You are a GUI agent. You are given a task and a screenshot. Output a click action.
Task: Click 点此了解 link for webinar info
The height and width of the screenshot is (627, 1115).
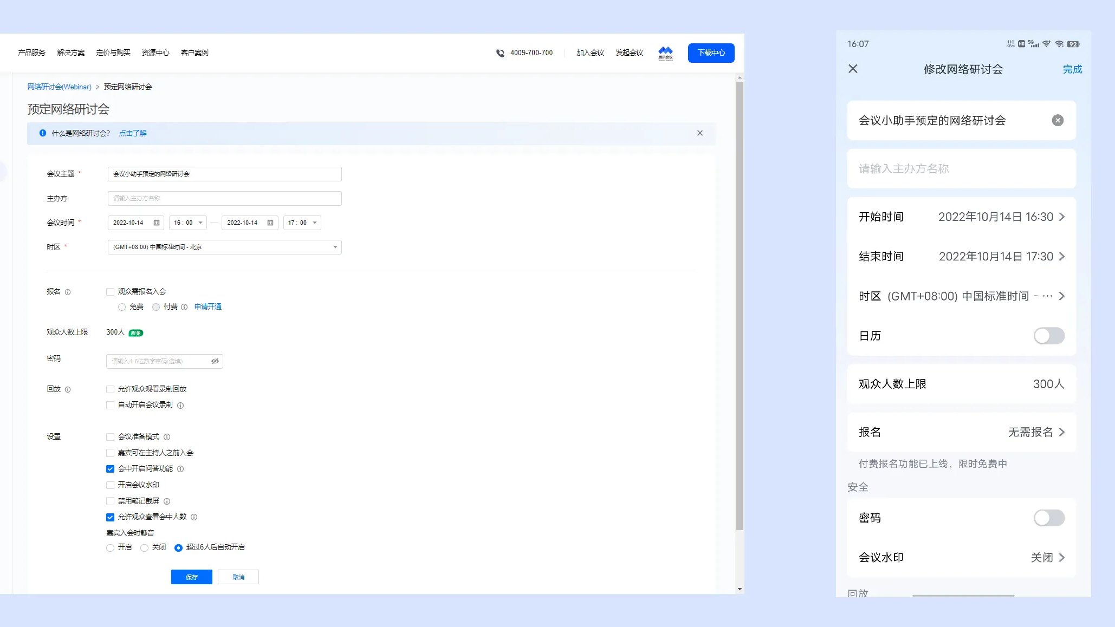[x=131, y=133]
